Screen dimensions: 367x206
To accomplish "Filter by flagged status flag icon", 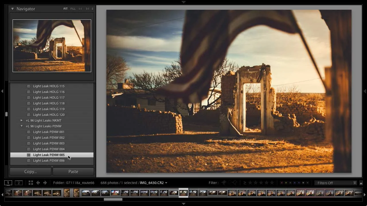I will click(x=224, y=183).
